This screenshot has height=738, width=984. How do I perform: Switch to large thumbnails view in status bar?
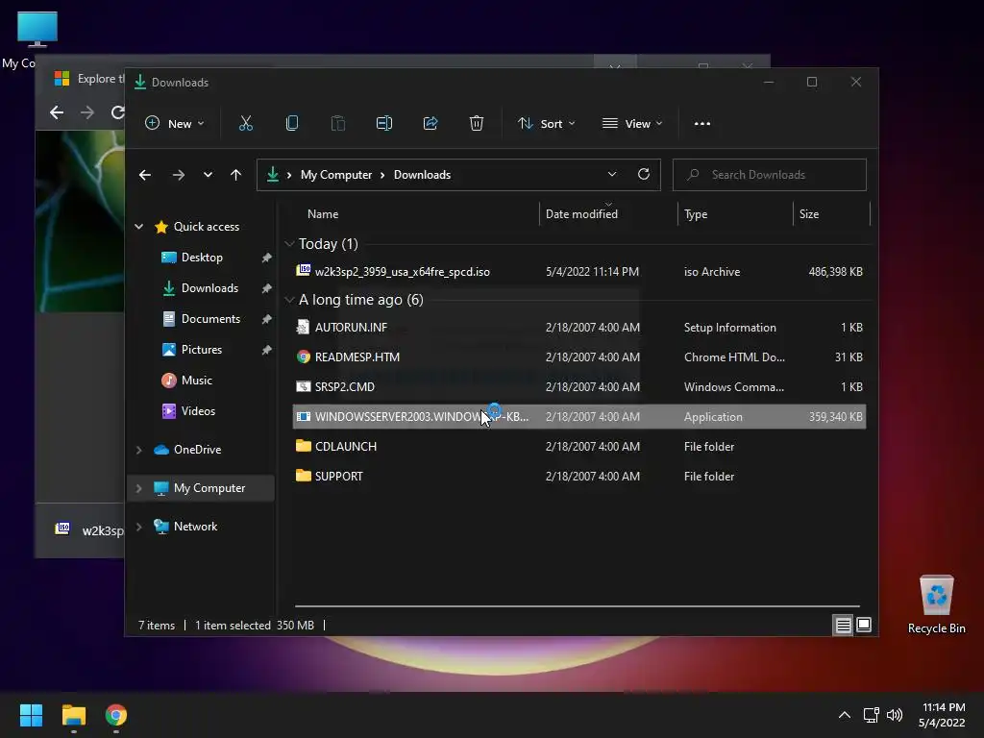pos(864,625)
